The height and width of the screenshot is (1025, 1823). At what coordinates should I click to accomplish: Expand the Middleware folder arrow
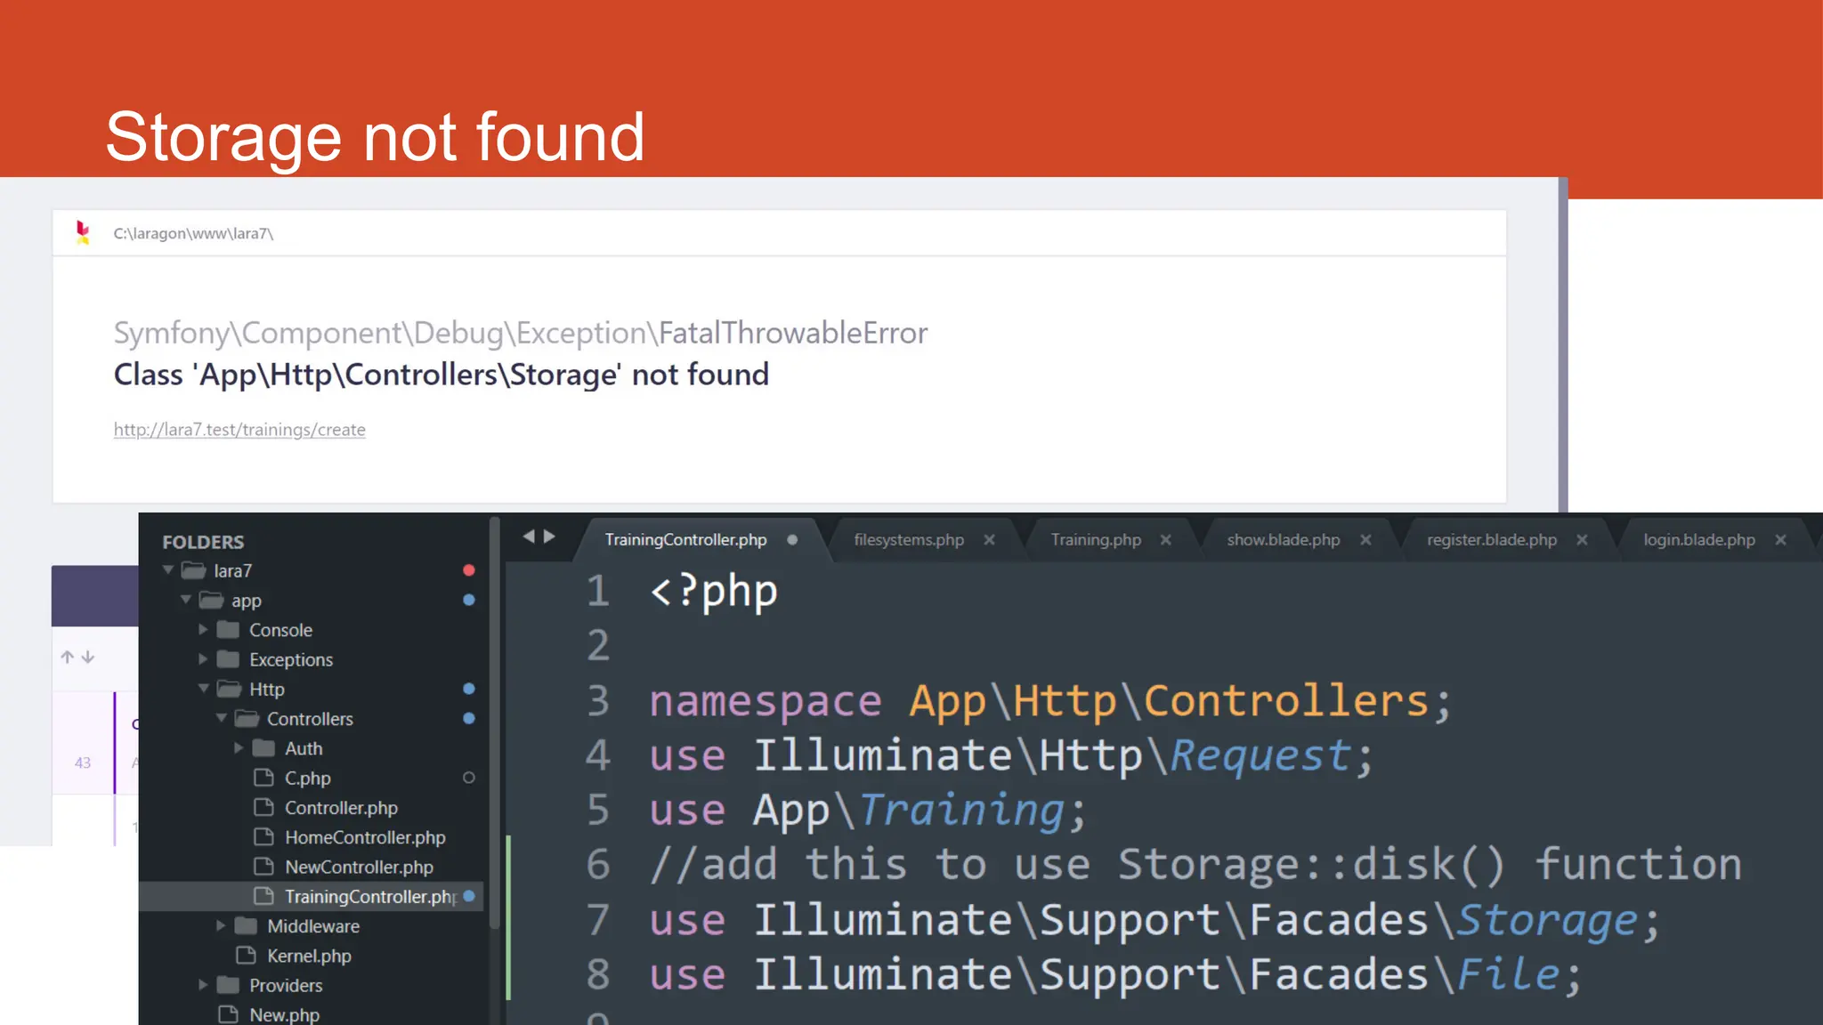(221, 926)
